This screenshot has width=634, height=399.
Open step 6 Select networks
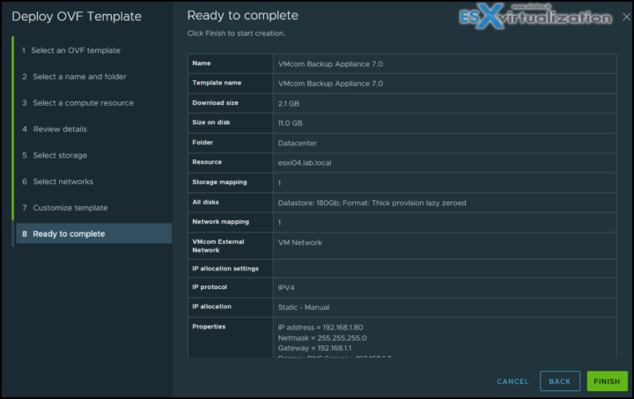[57, 181]
